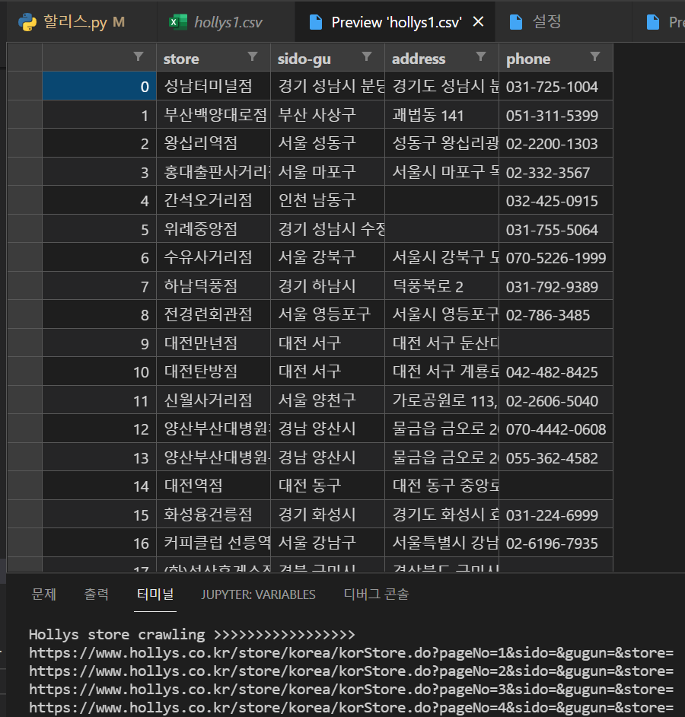Select the 서울 강남구 sido-gu cell
Screen dimensions: 685x717
(x=327, y=543)
